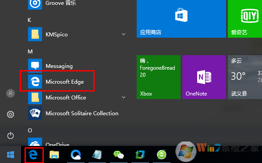Image resolution: width=262 pixels, height=163 pixels.
Task: Open the notepad taskbar icon
Action: (97, 155)
